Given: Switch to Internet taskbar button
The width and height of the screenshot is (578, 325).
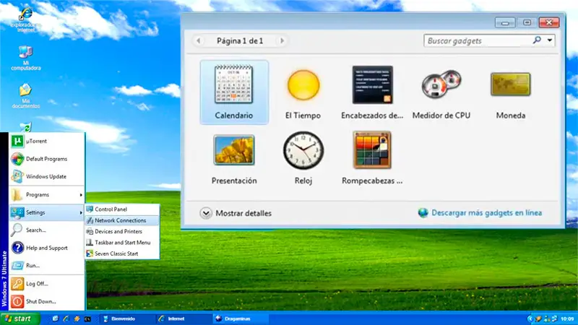Looking at the screenshot, I should [184, 318].
